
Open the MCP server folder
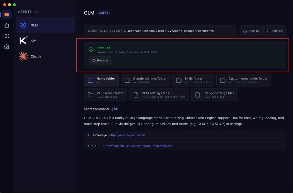[x=106, y=95]
